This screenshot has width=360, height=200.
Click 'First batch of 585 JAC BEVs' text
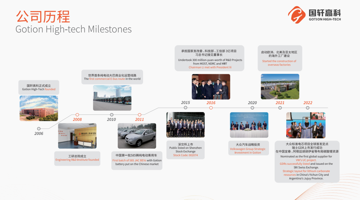129,160
